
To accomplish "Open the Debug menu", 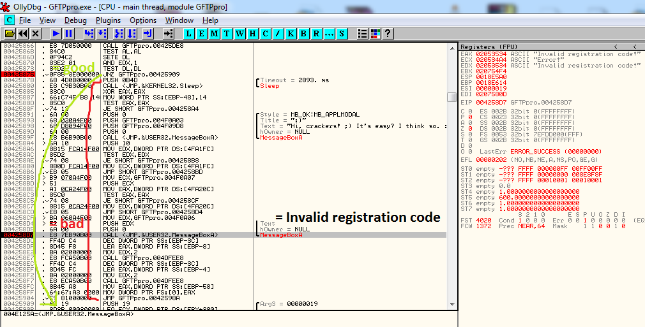I will pos(75,20).
